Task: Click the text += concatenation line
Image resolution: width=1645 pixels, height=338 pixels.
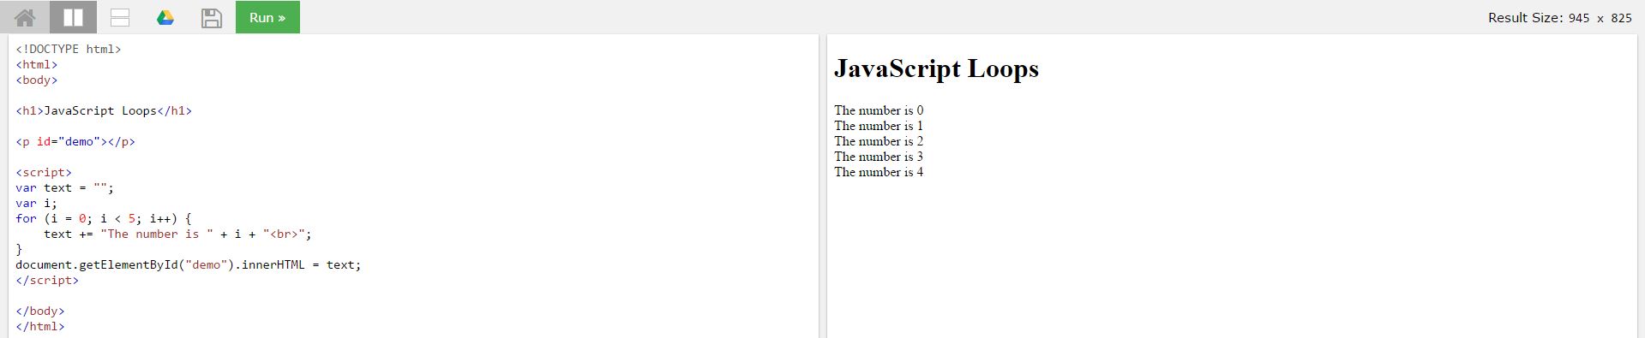Action: pyautogui.click(x=177, y=234)
